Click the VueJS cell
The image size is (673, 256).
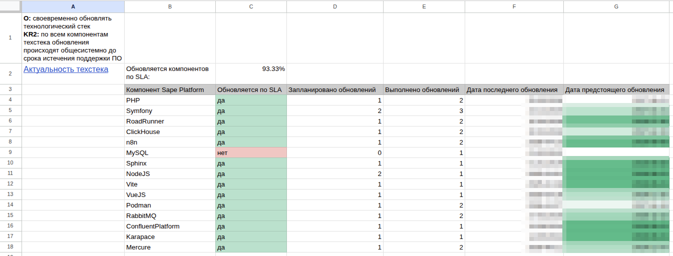coord(170,194)
